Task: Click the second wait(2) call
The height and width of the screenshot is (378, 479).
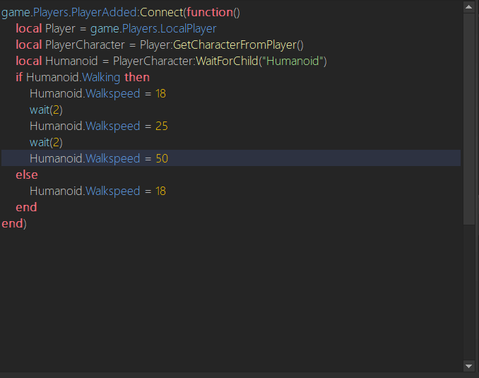Action: click(x=46, y=143)
